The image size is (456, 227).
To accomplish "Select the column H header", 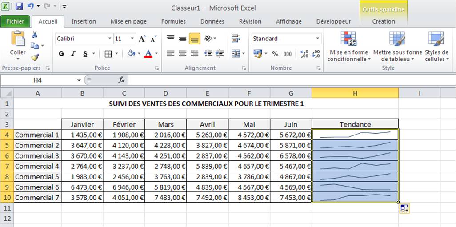I will [x=355, y=93].
